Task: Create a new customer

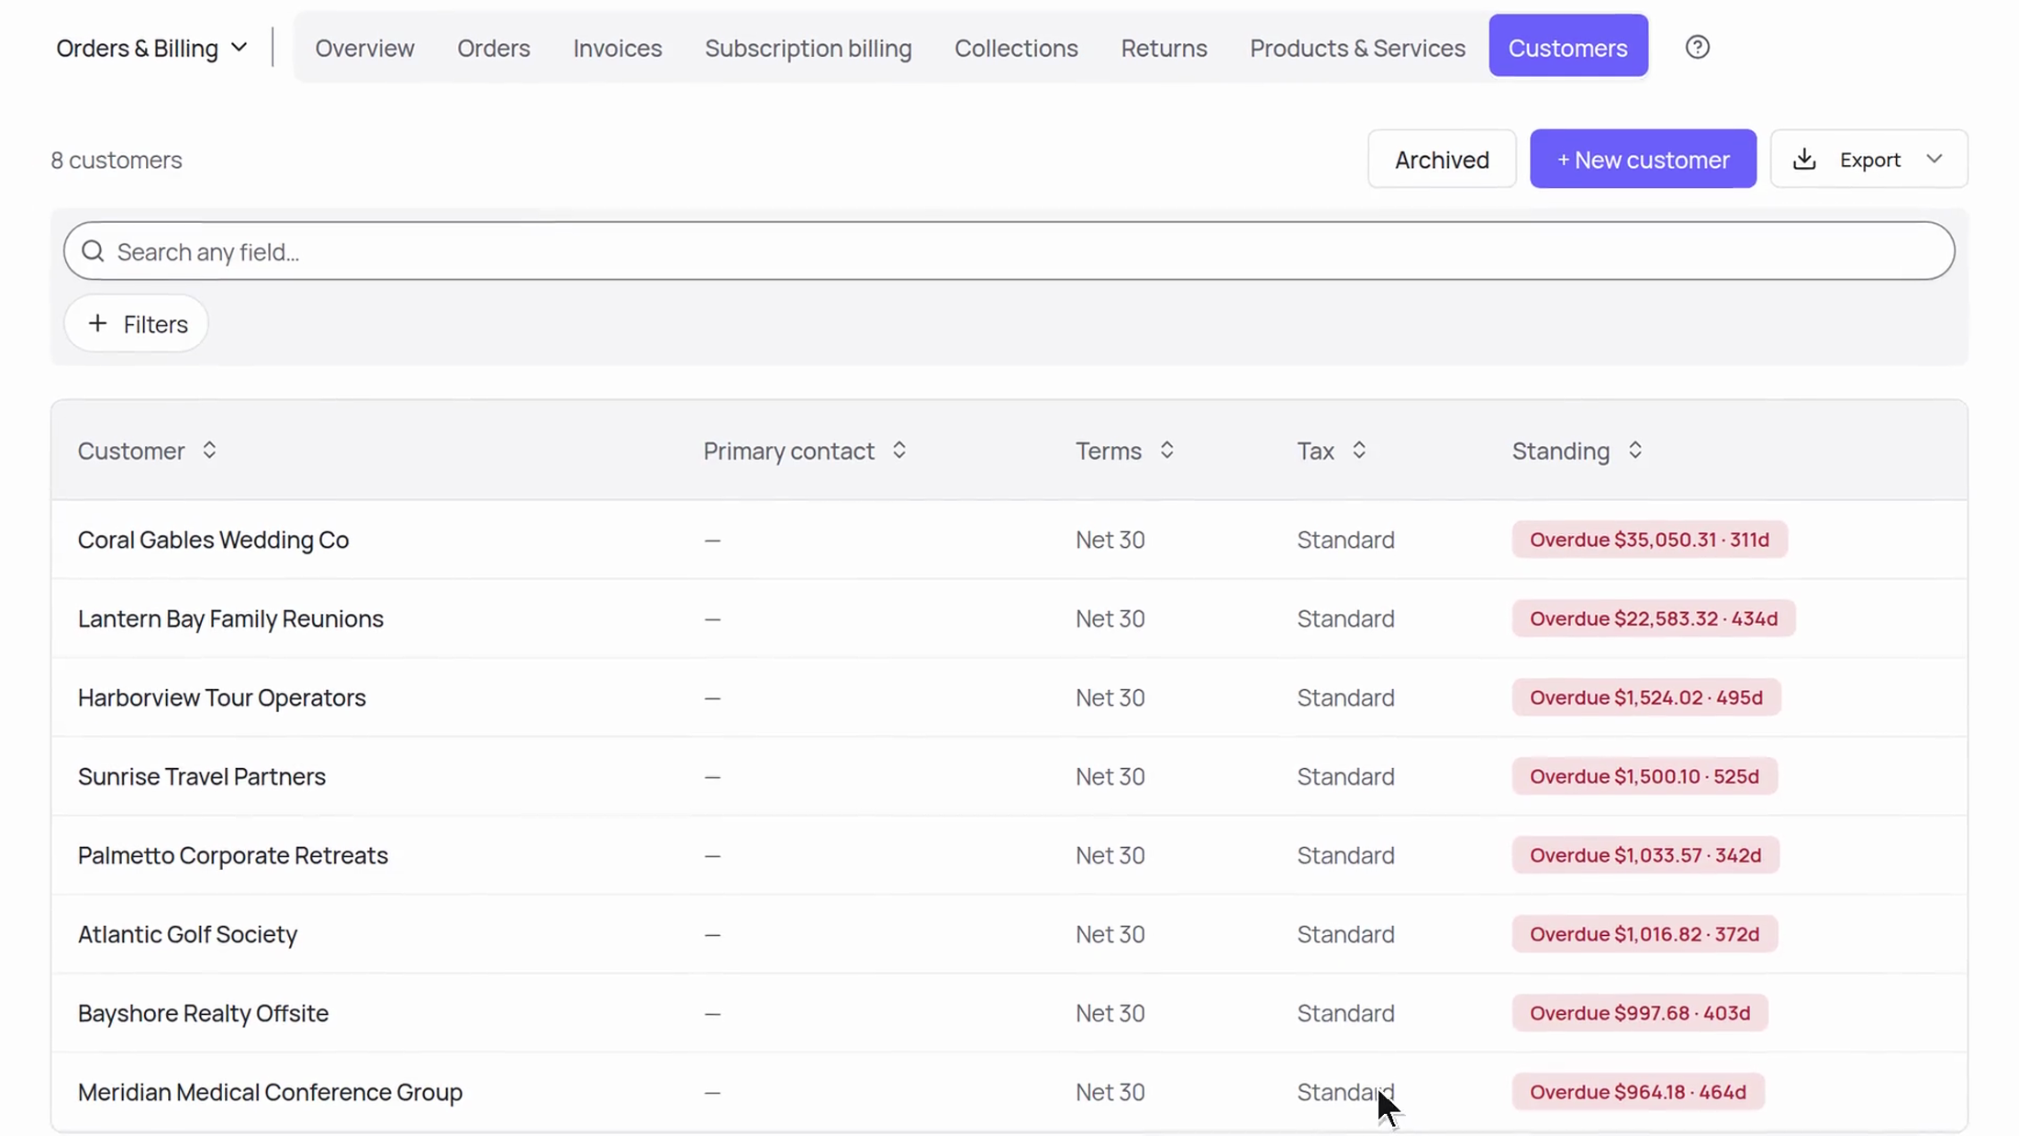Action: click(1643, 159)
